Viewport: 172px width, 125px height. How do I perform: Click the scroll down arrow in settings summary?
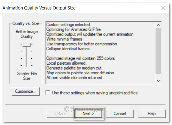(x=158, y=81)
